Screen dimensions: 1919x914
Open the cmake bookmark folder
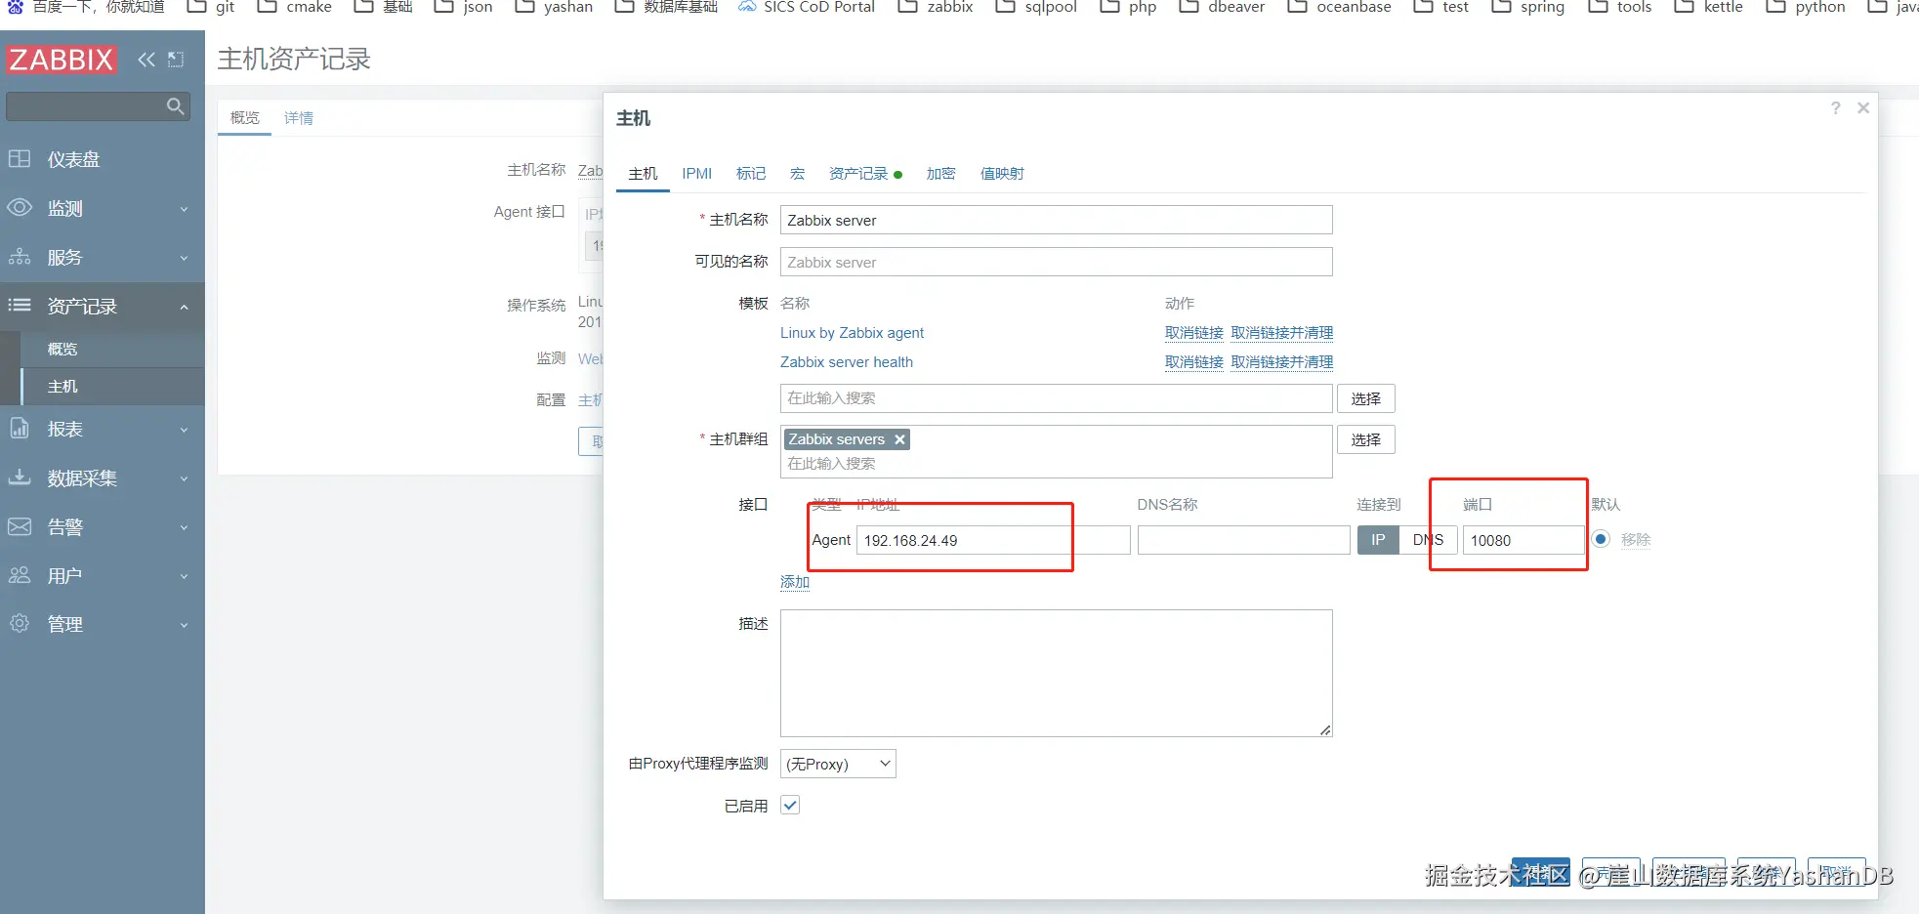[294, 7]
